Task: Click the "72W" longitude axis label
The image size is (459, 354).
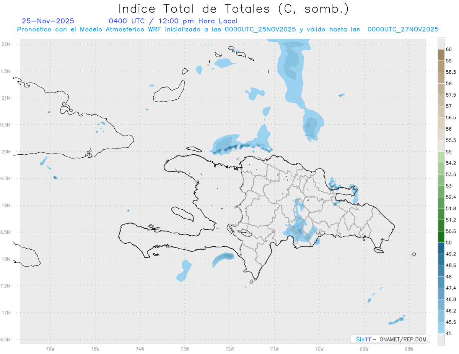Action: click(229, 349)
